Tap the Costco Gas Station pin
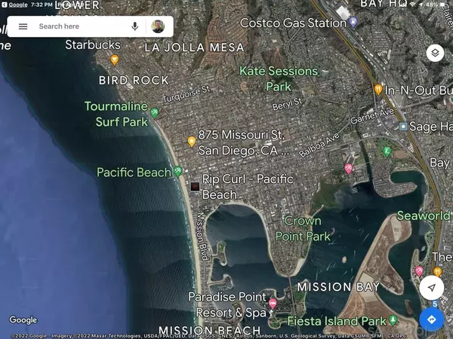This screenshot has height=339, width=453. click(x=353, y=23)
